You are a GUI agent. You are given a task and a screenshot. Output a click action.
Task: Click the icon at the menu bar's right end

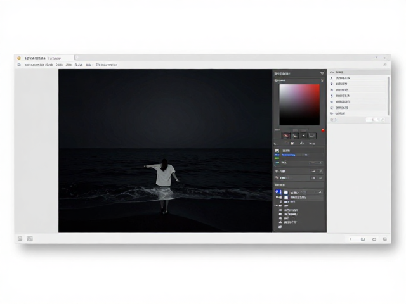385,65
